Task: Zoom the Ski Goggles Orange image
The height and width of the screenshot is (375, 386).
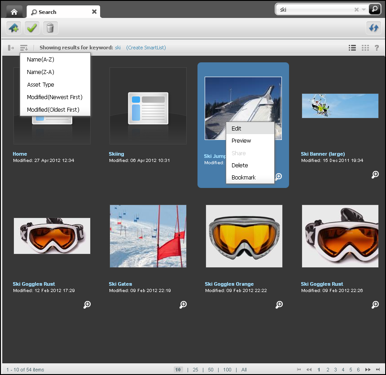Action: pos(279,305)
